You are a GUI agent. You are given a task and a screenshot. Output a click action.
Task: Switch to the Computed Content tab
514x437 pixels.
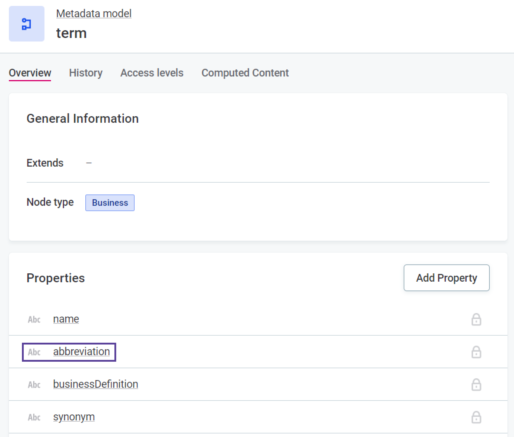tap(245, 73)
